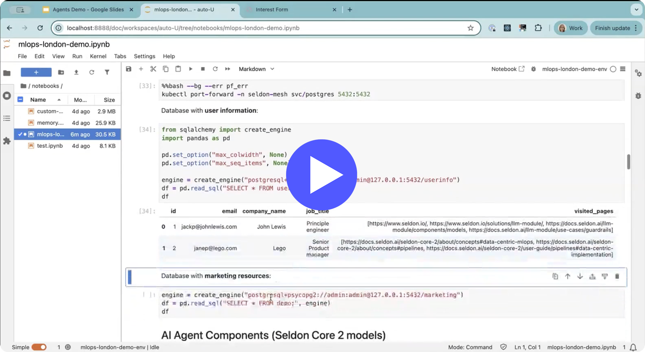Screen dimensions: 645x352
Task: Switch to Agents Demo Google Slides tab
Action: tap(88, 10)
